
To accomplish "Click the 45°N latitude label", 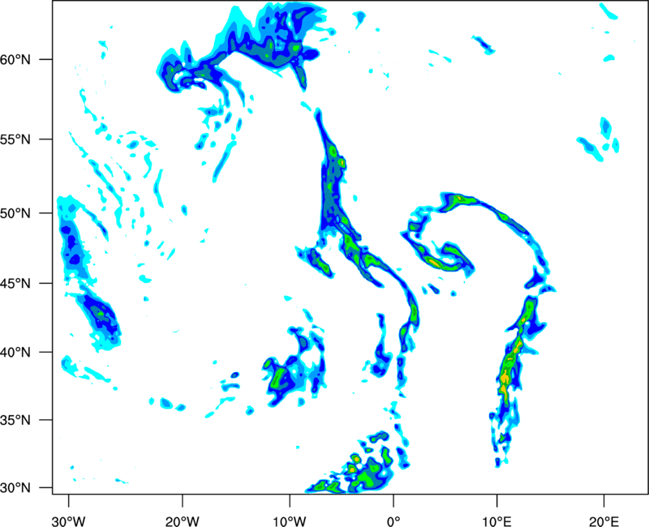I will coord(15,283).
